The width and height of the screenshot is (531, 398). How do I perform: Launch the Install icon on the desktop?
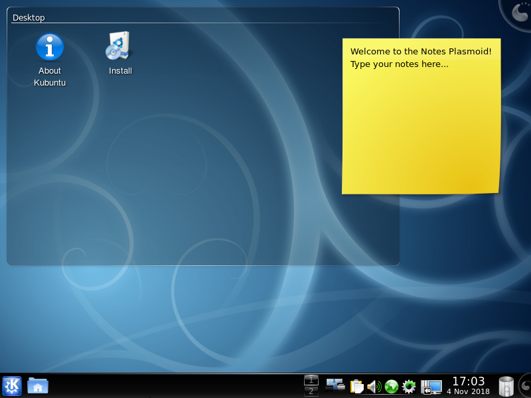pos(120,46)
